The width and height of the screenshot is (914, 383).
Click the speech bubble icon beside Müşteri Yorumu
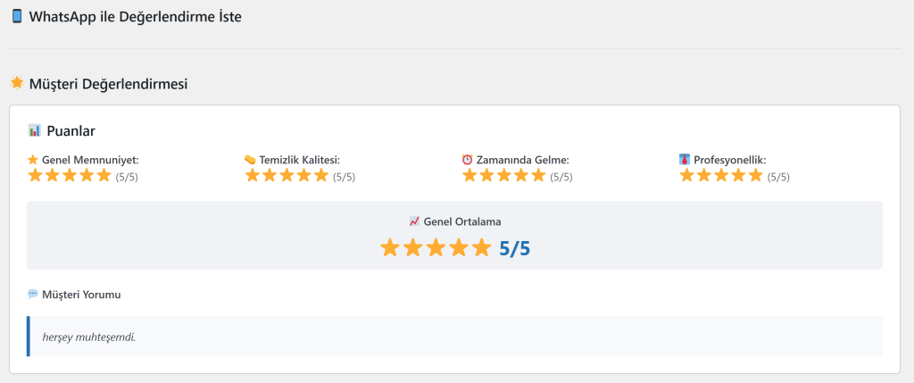[33, 294]
